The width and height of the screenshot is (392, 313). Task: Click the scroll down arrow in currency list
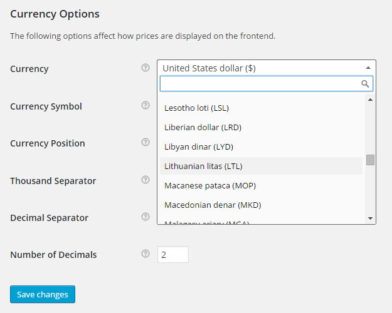point(370,218)
